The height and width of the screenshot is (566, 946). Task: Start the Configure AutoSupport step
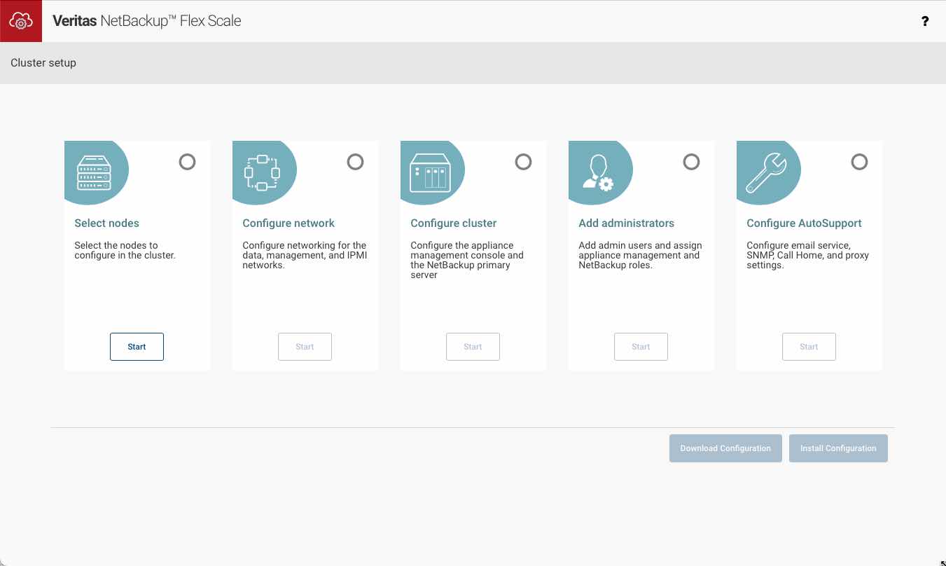click(x=809, y=347)
